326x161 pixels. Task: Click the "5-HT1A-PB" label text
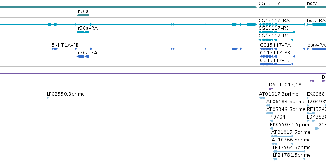[65, 45]
